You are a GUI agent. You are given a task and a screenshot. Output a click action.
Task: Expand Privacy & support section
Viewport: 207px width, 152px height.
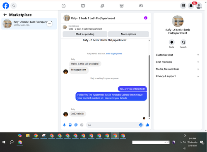coord(178,76)
